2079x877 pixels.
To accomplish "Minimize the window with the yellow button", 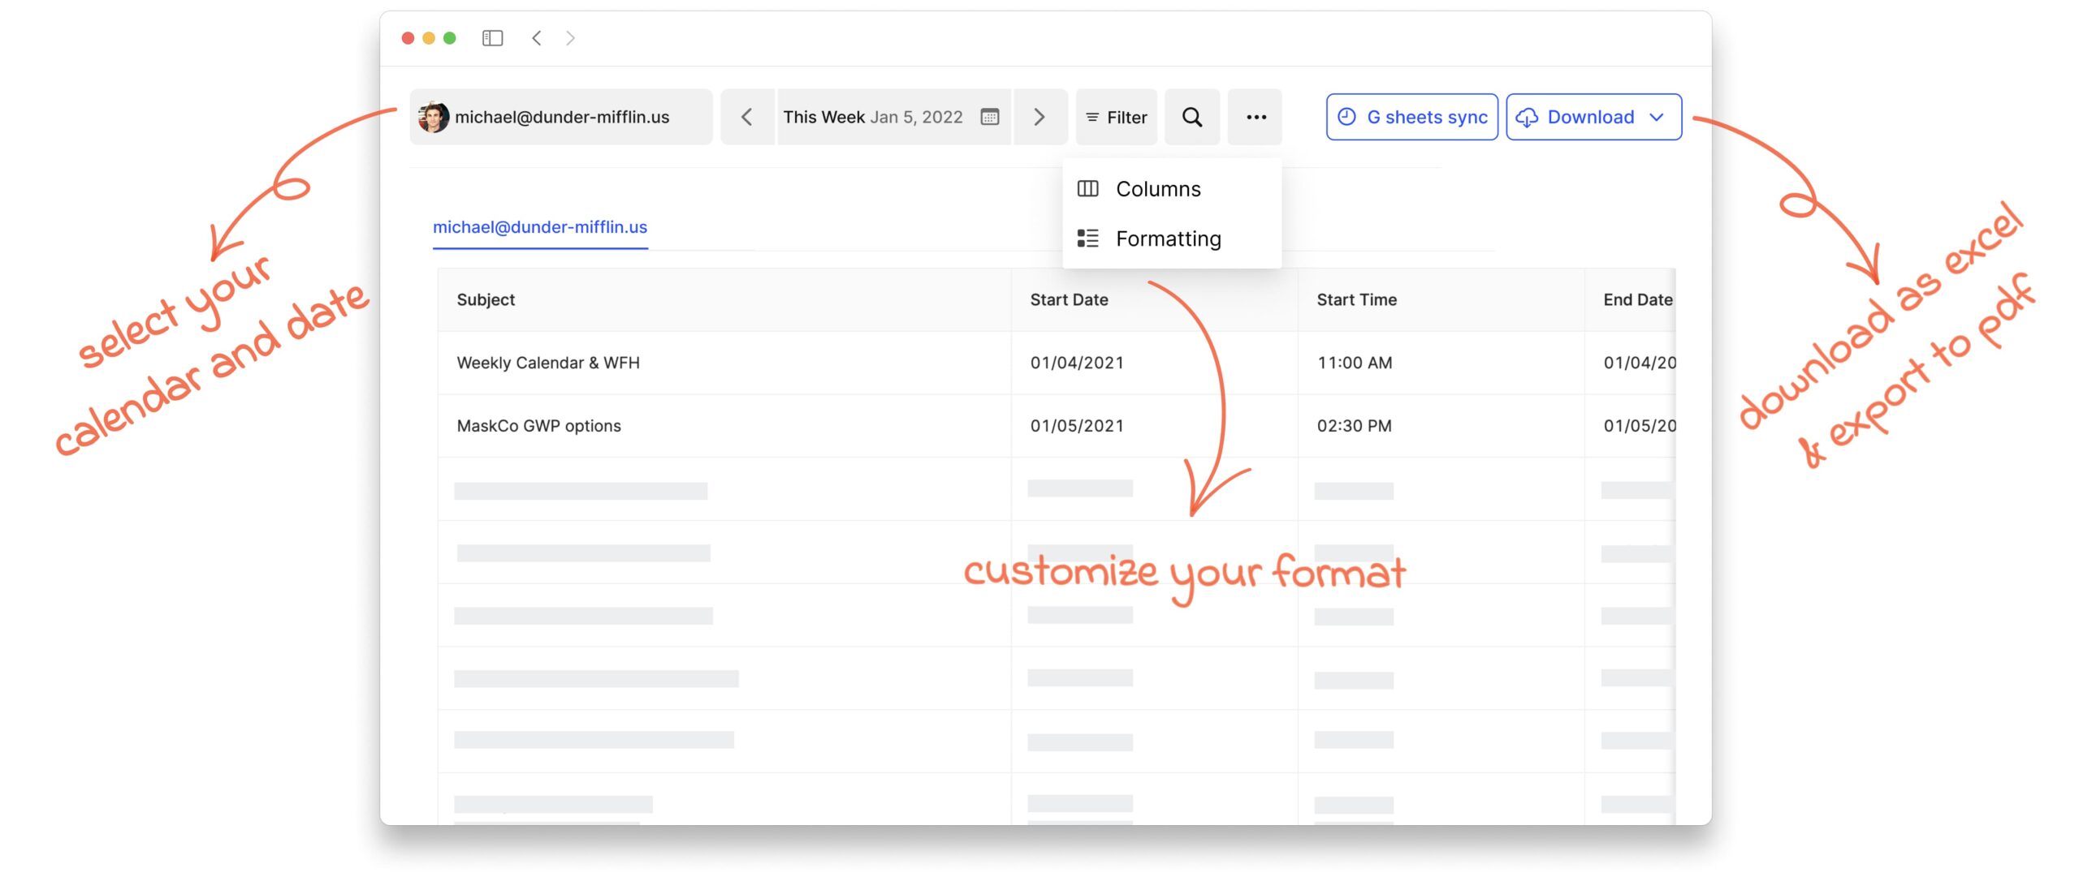I will [429, 38].
